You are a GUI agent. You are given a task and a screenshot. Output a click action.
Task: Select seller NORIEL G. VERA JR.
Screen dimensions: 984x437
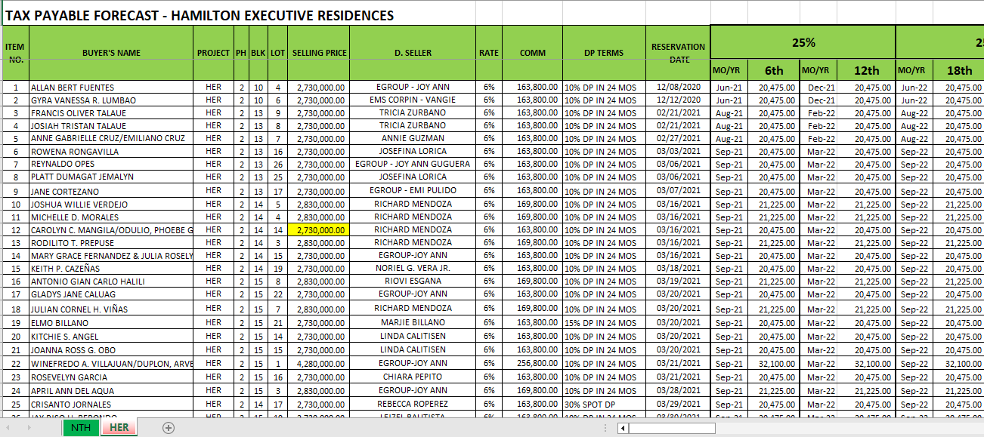(413, 269)
